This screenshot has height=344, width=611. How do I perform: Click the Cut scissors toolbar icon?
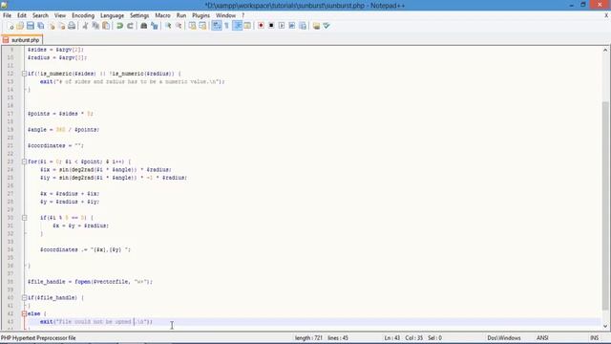point(85,26)
